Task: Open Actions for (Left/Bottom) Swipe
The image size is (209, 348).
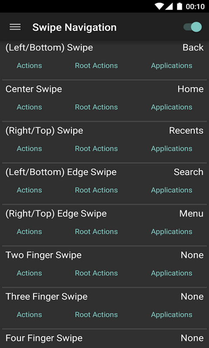Action: coord(29,66)
